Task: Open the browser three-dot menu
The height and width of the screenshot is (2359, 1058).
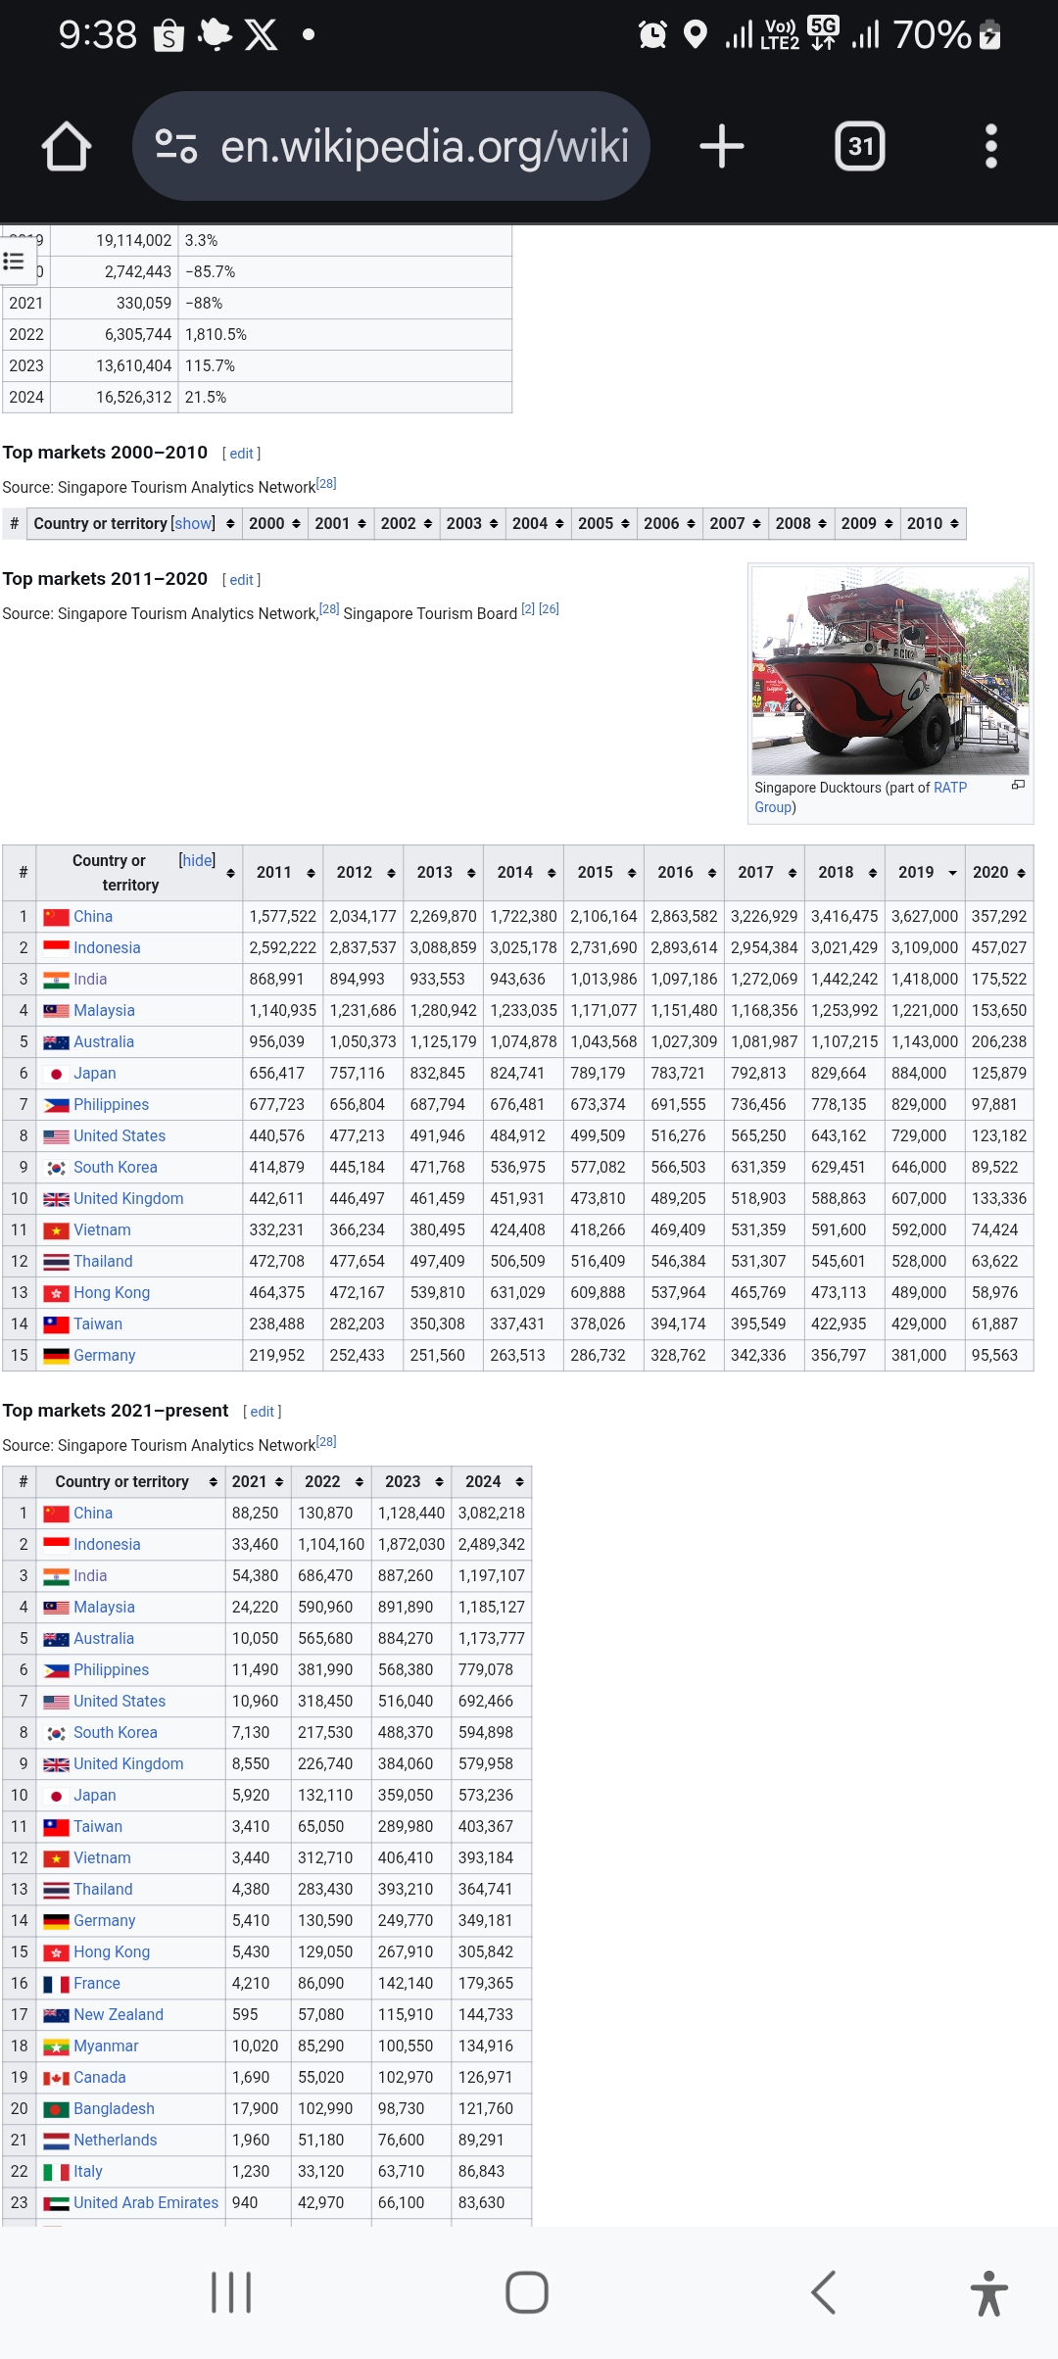Action: pos(990,147)
